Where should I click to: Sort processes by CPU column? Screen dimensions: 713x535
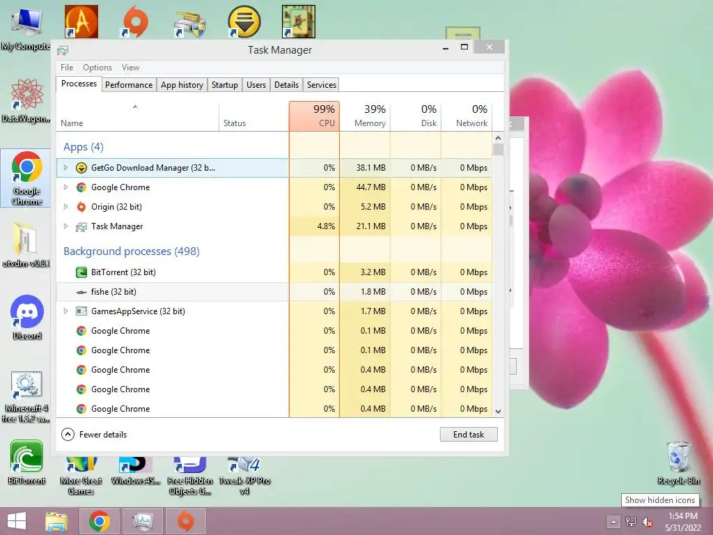point(314,116)
